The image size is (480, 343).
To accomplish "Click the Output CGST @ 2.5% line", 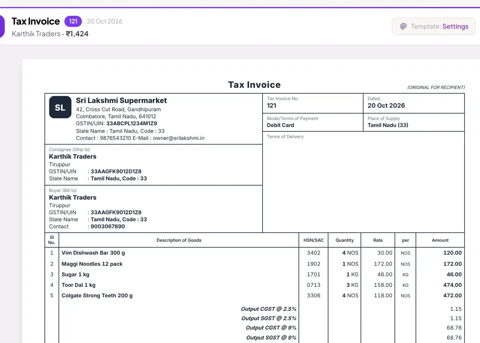I will tap(269, 309).
